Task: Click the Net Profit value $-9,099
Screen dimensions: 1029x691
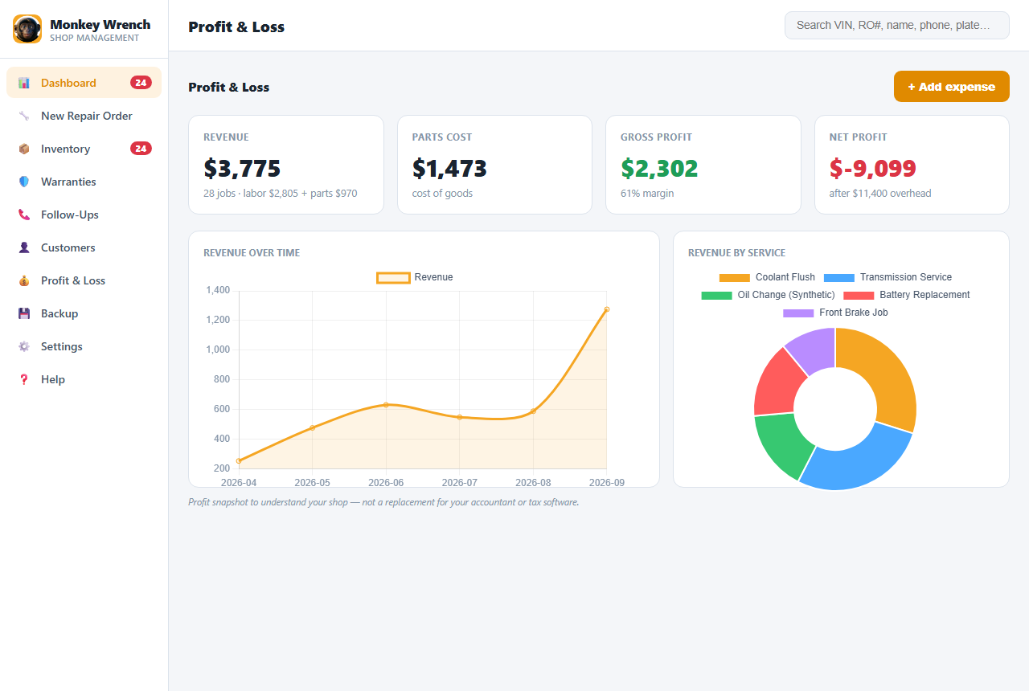Action: click(873, 169)
